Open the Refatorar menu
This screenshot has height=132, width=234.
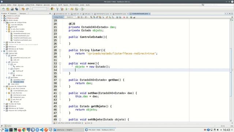click(x=39, y=5)
